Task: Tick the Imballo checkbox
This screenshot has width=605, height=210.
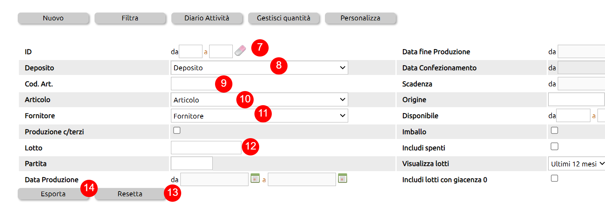Action: click(x=555, y=131)
